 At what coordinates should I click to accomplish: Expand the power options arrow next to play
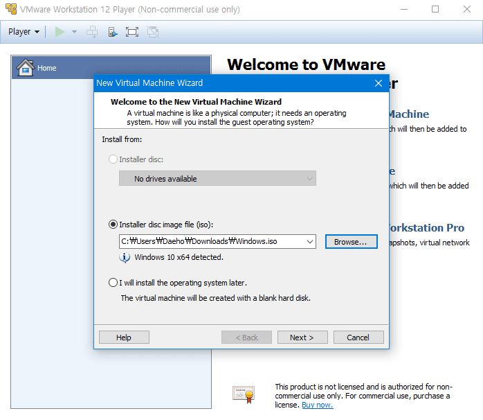74,32
